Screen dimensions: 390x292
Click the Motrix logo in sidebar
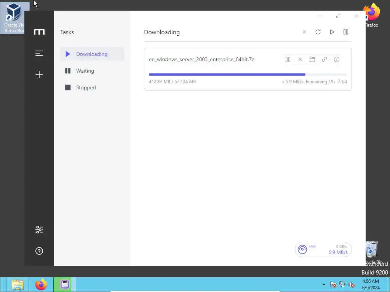coord(39,32)
